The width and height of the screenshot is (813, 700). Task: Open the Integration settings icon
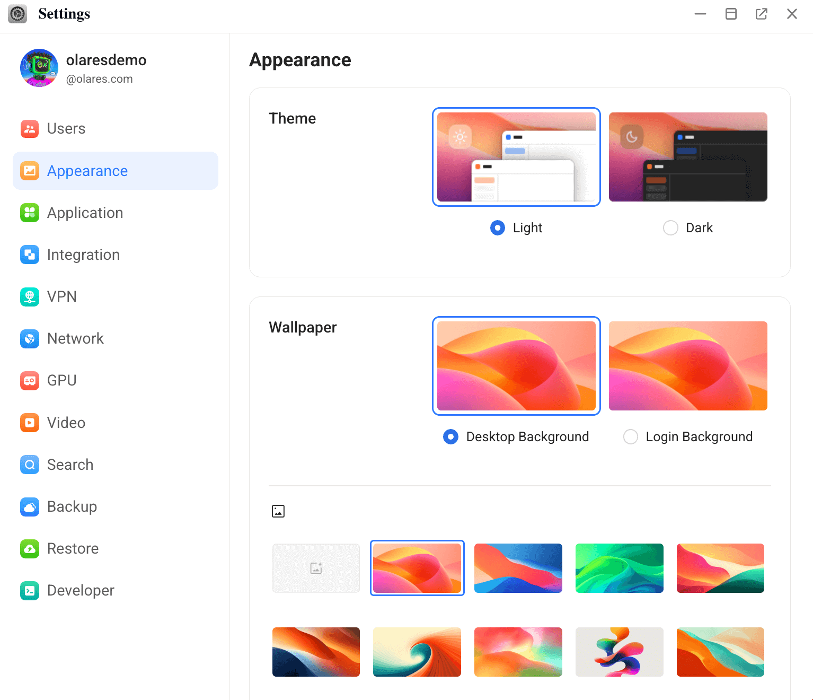point(30,255)
